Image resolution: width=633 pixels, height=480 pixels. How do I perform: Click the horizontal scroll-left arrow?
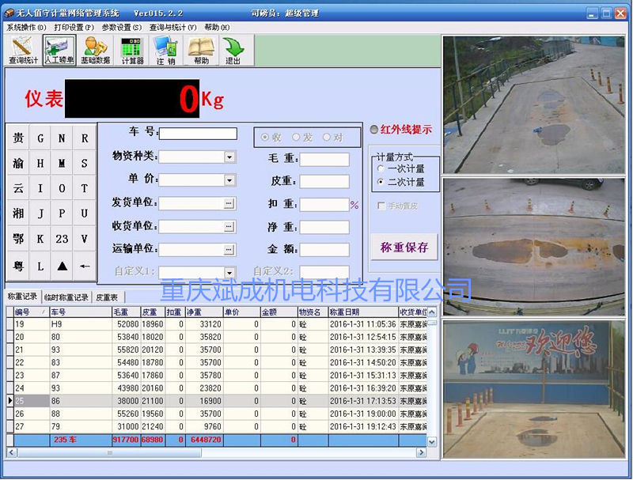[11, 452]
